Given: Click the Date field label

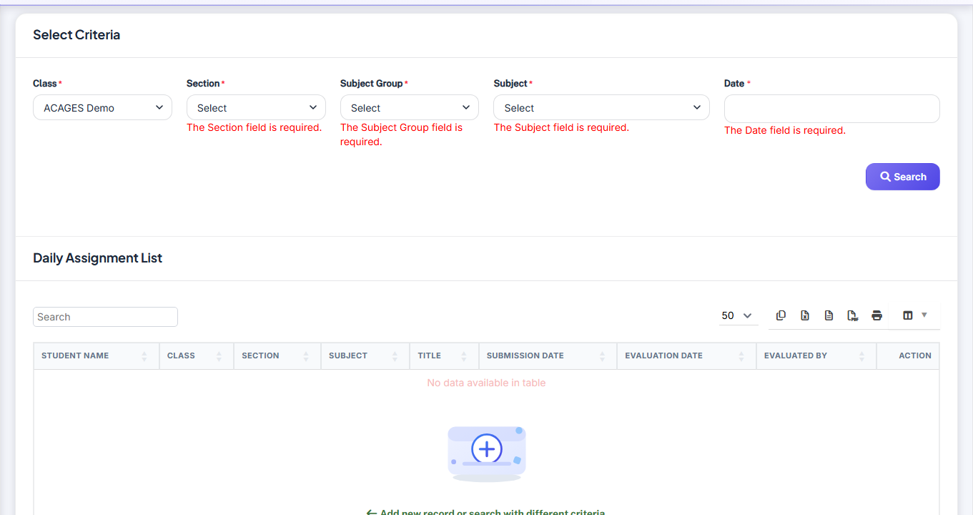Looking at the screenshot, I should pos(734,84).
